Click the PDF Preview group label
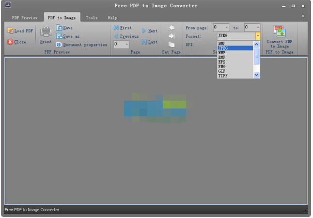The image size is (313, 218). pos(57,52)
